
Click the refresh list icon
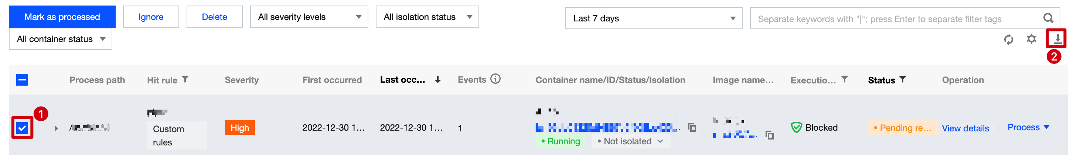pos(1009,39)
